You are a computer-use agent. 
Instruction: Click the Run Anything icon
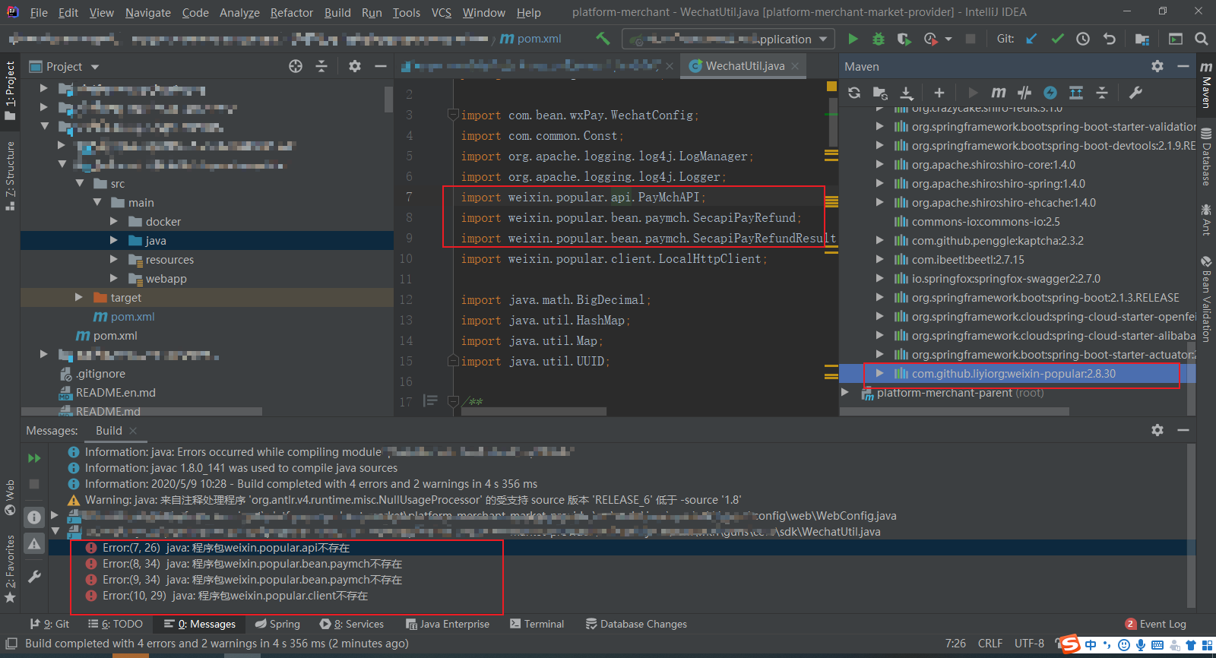(1176, 39)
